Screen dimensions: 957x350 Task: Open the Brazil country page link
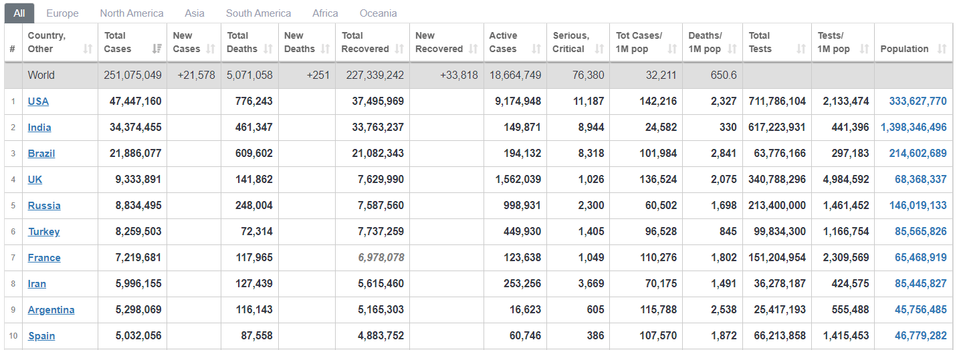click(x=41, y=154)
